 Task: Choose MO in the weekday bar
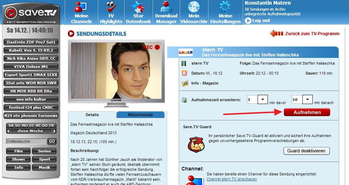(25, 125)
